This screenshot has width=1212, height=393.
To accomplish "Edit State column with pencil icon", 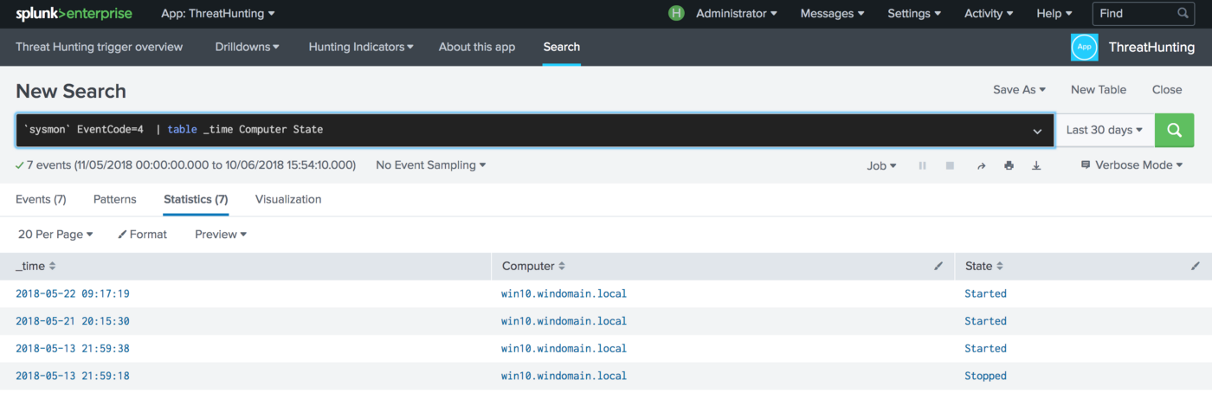I will click(1196, 267).
